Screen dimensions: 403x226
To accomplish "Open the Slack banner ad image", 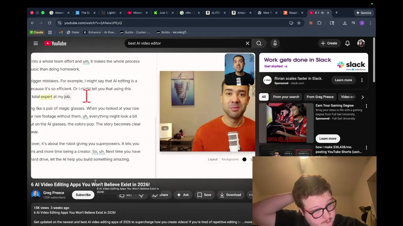I will coord(314,63).
